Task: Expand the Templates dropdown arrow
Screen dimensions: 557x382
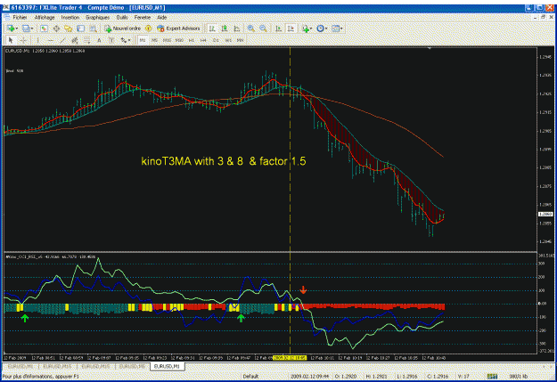Action: point(341,28)
